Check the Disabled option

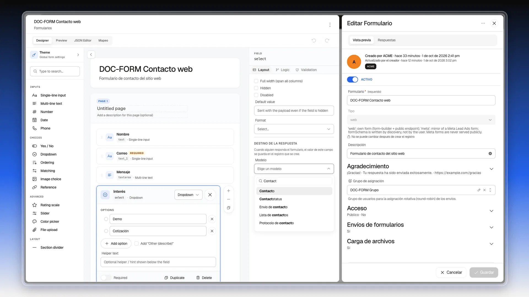[x=256, y=95]
